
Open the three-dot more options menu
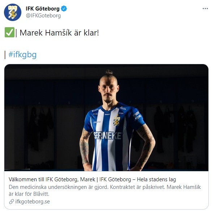tap(205, 9)
